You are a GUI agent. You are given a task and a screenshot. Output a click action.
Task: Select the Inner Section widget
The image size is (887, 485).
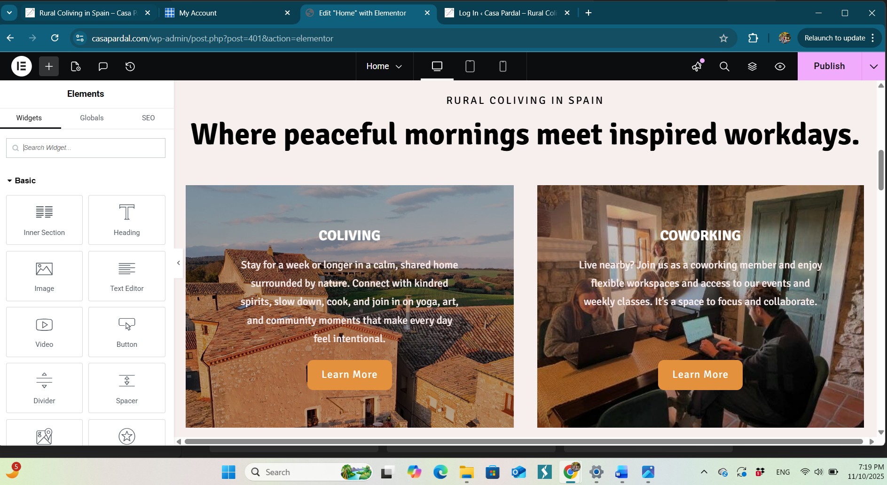(x=44, y=220)
